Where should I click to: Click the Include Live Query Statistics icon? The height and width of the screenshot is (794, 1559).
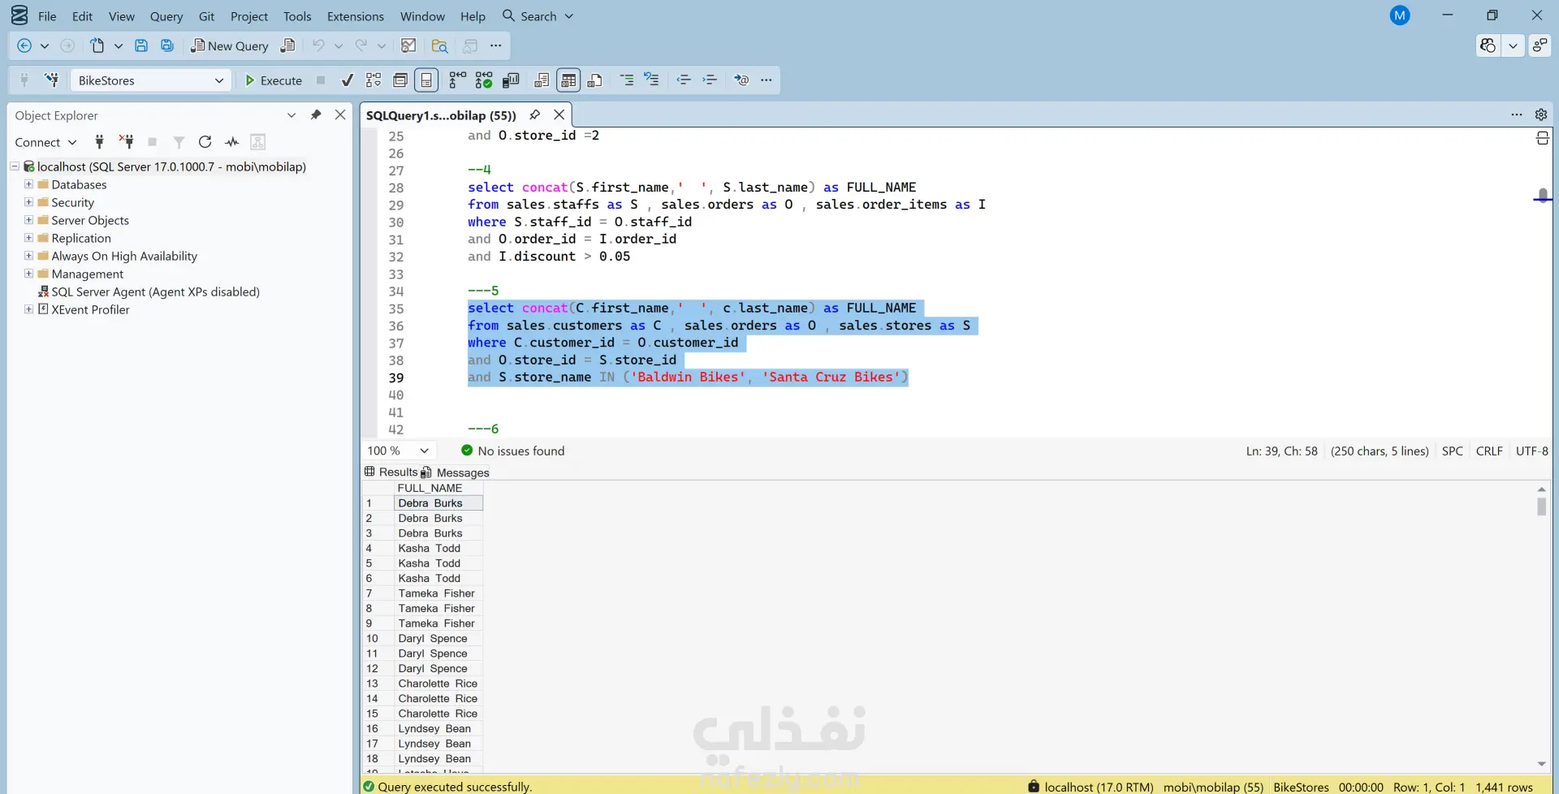[484, 80]
